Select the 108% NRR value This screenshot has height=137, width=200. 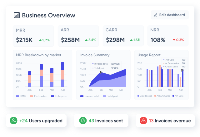(x=158, y=40)
